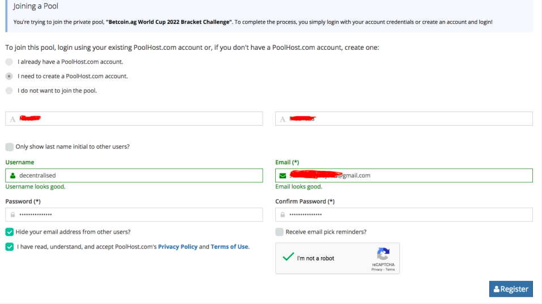The image size is (542, 304).
Task: Click the letter icon in last name field
Action: (x=283, y=119)
